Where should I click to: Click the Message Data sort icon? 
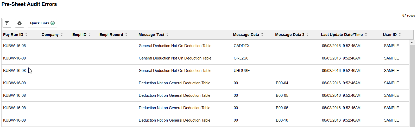[x=262, y=34]
